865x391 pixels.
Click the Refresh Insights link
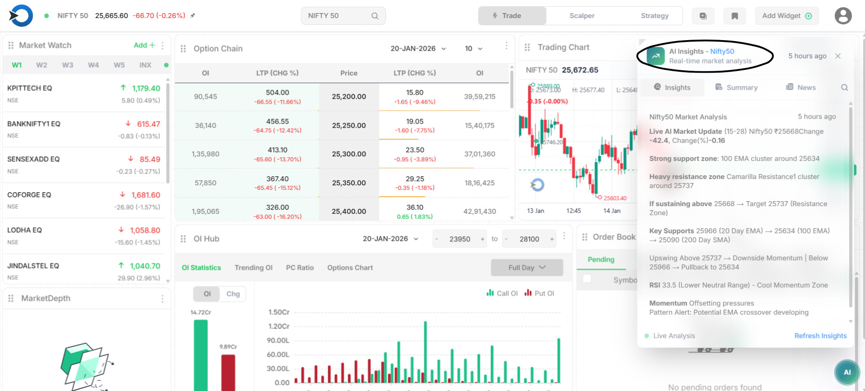coord(820,336)
